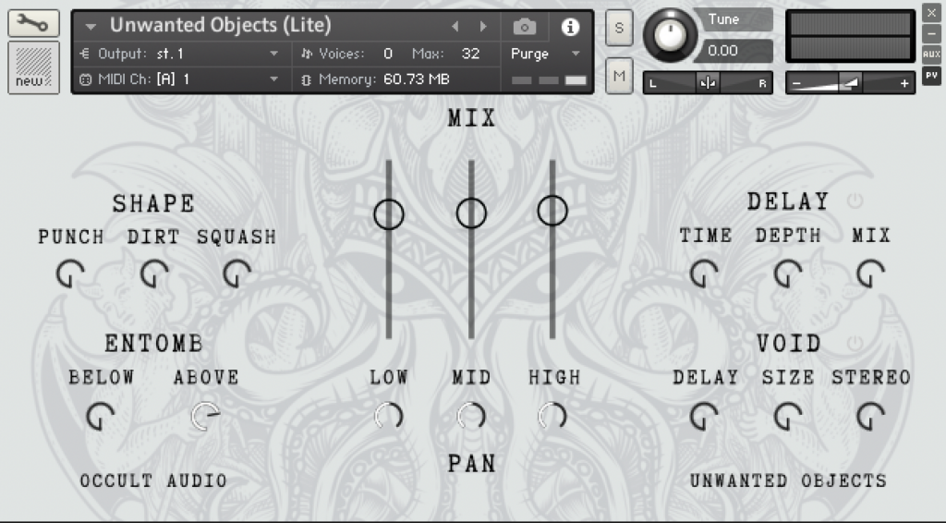Image resolution: width=946 pixels, height=523 pixels.
Task: Click the Tune knob
Action: [670, 36]
